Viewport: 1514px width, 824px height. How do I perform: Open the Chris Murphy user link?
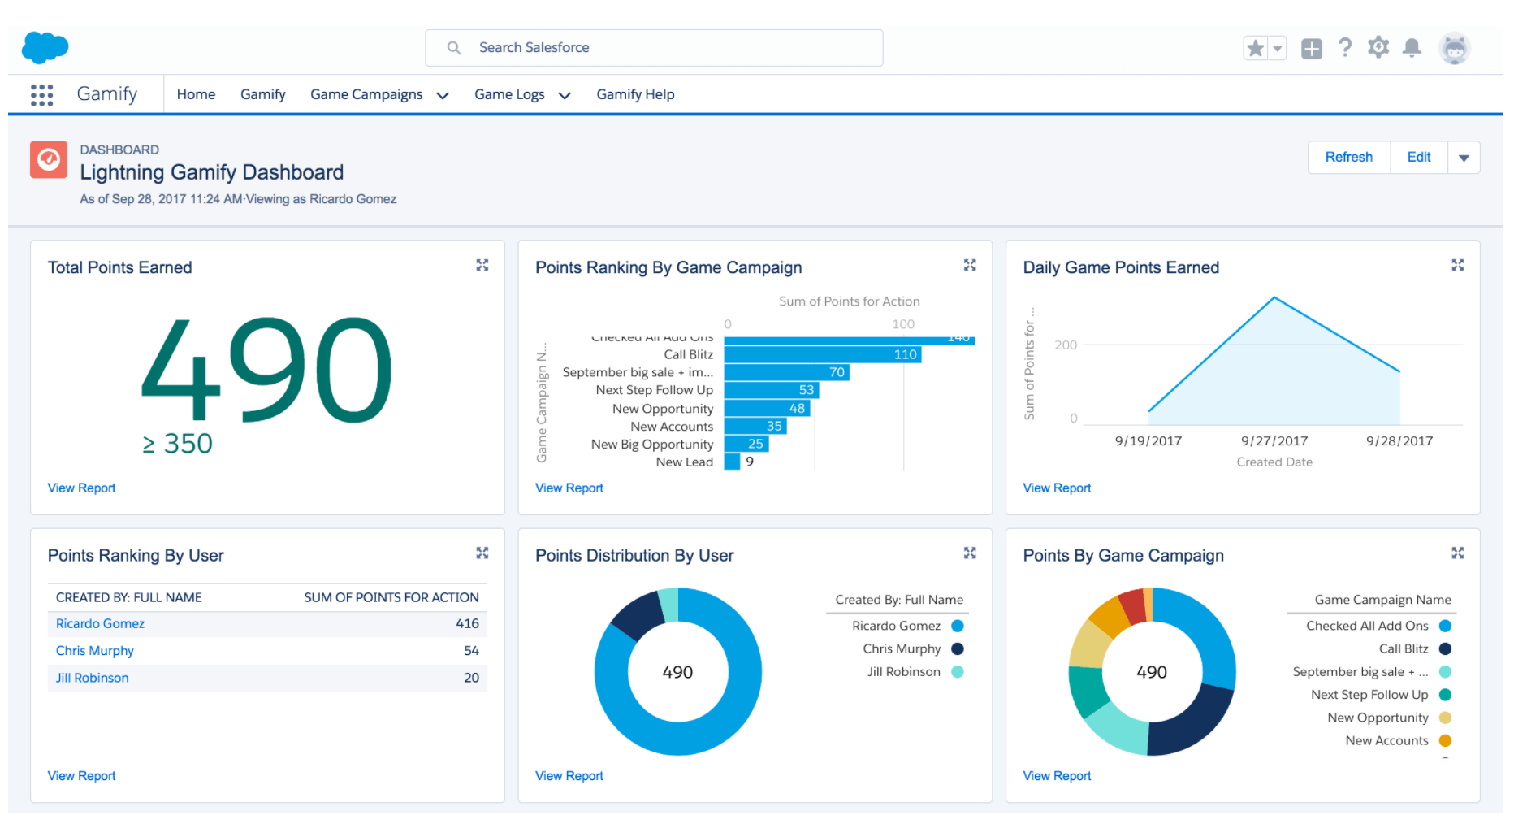click(x=94, y=650)
